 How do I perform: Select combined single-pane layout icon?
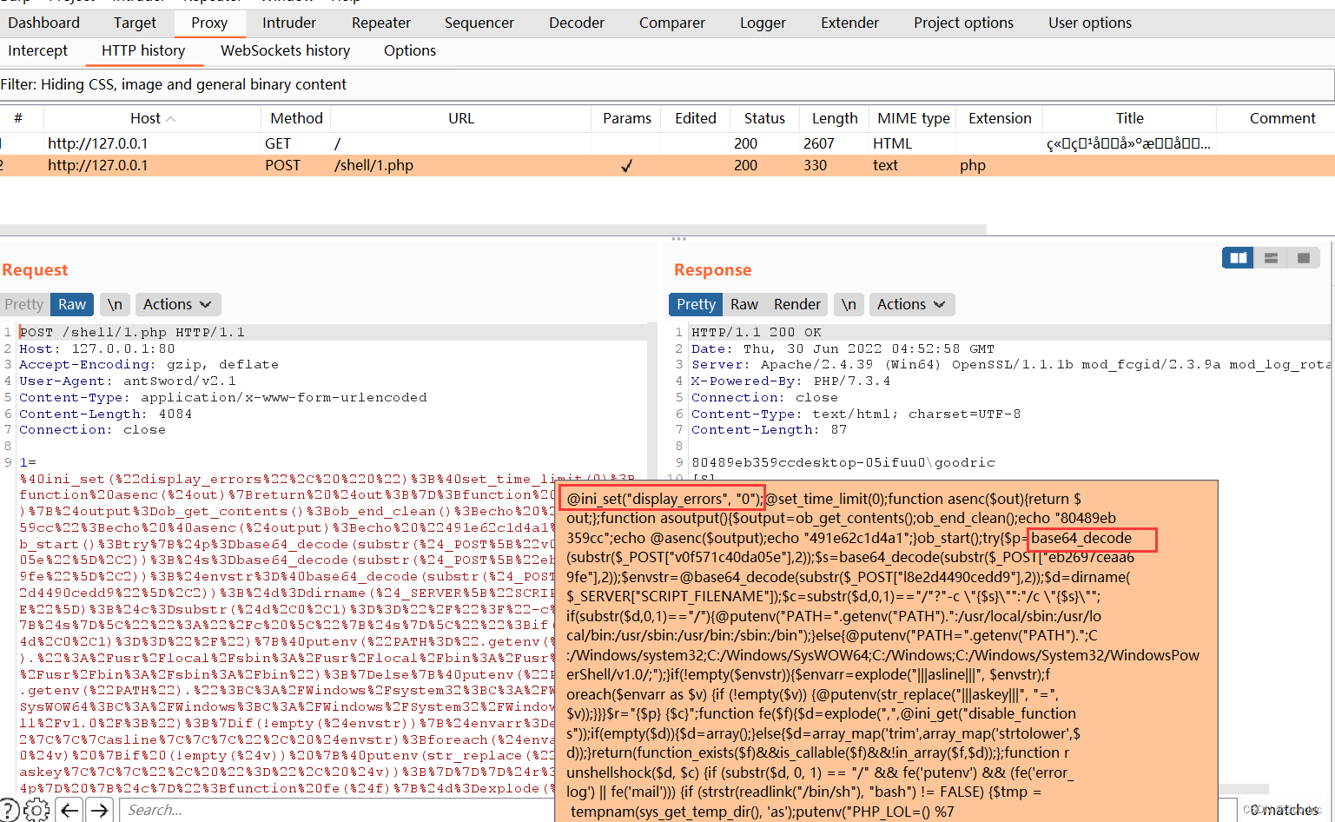point(1303,258)
